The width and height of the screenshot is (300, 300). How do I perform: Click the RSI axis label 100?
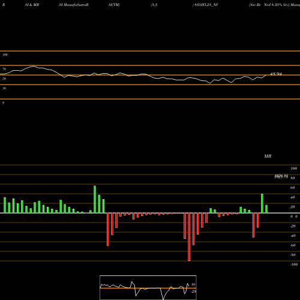tap(5, 55)
